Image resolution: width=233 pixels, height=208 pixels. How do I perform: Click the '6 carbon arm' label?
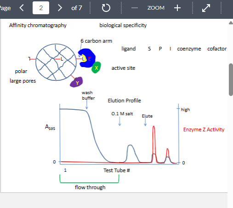(x=97, y=41)
